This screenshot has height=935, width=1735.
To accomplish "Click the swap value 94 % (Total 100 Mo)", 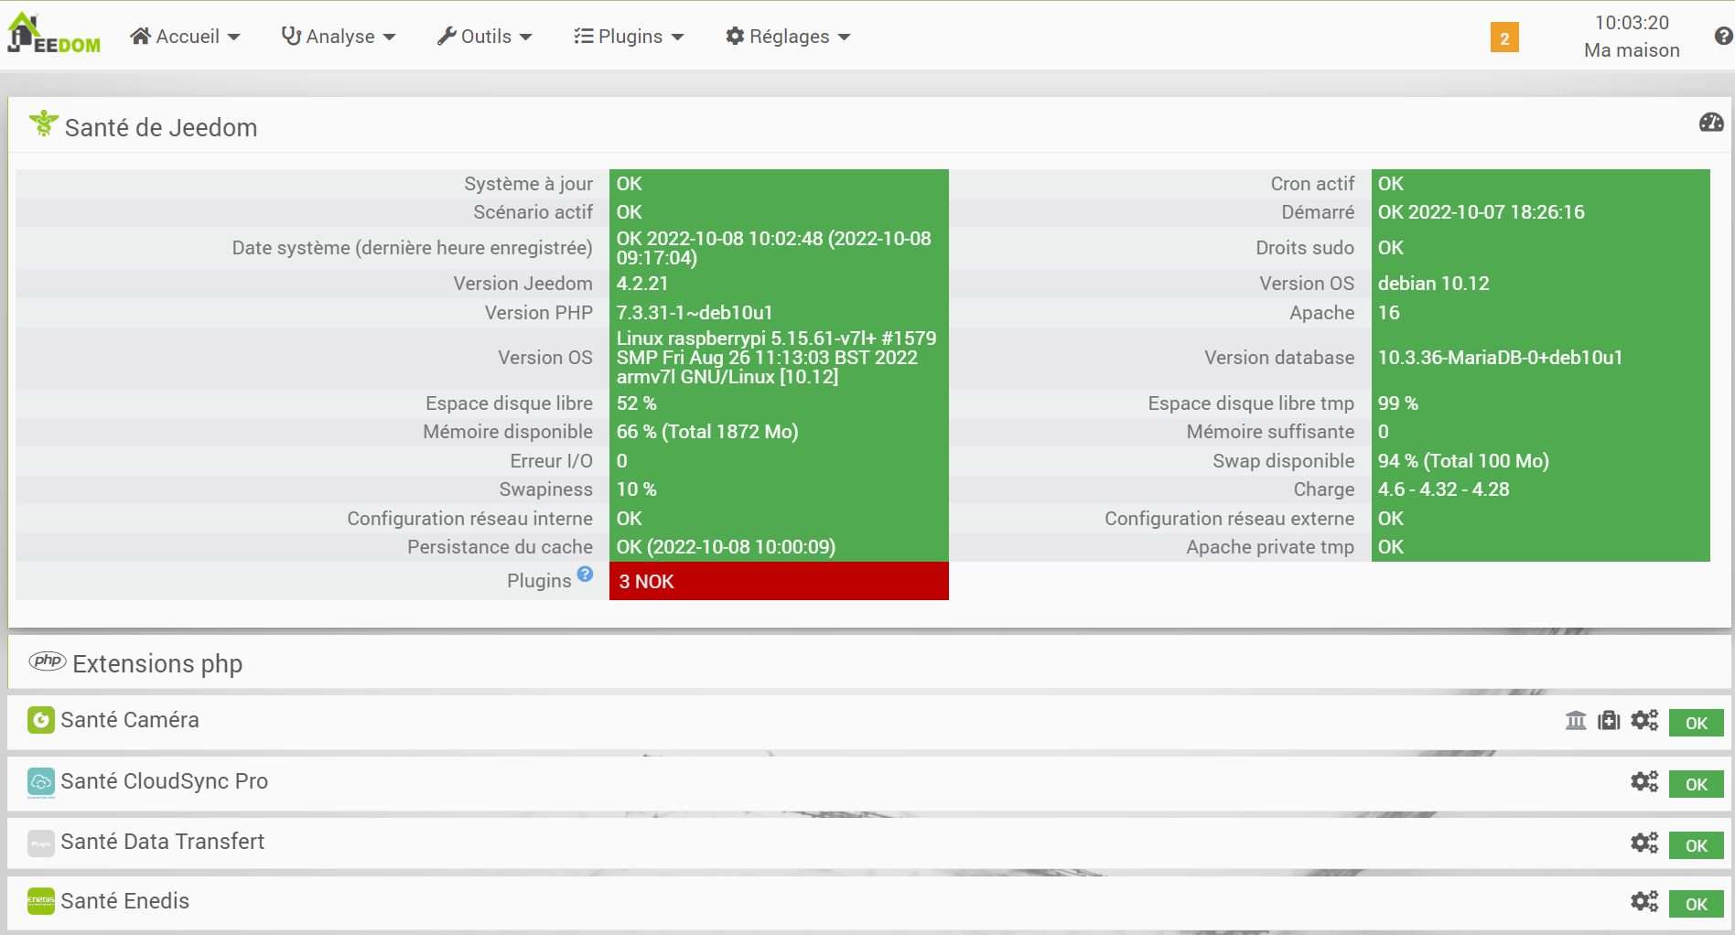I will [1463, 461].
